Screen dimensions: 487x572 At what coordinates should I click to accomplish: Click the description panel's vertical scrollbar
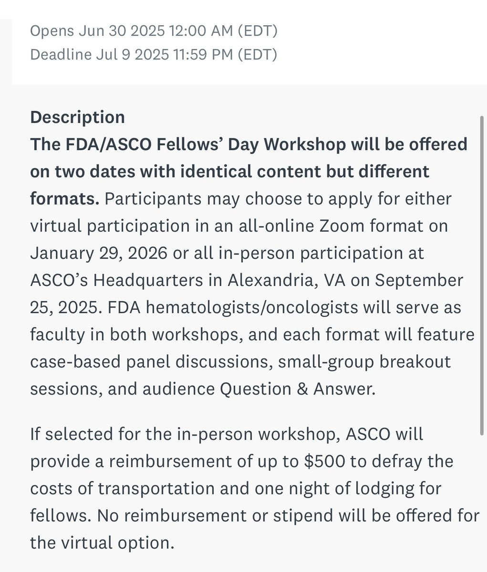(481, 275)
